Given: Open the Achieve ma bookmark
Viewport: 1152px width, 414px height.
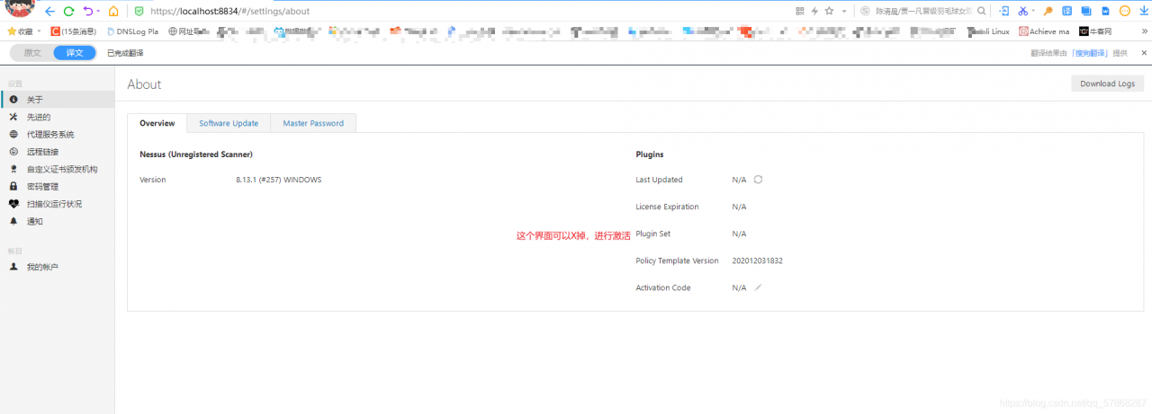Looking at the screenshot, I should click(1044, 31).
